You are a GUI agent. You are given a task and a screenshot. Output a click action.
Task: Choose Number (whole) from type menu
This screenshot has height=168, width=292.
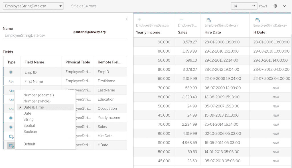(37, 101)
